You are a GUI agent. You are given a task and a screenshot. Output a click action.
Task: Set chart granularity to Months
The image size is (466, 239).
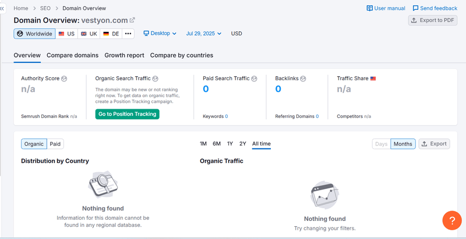point(403,144)
